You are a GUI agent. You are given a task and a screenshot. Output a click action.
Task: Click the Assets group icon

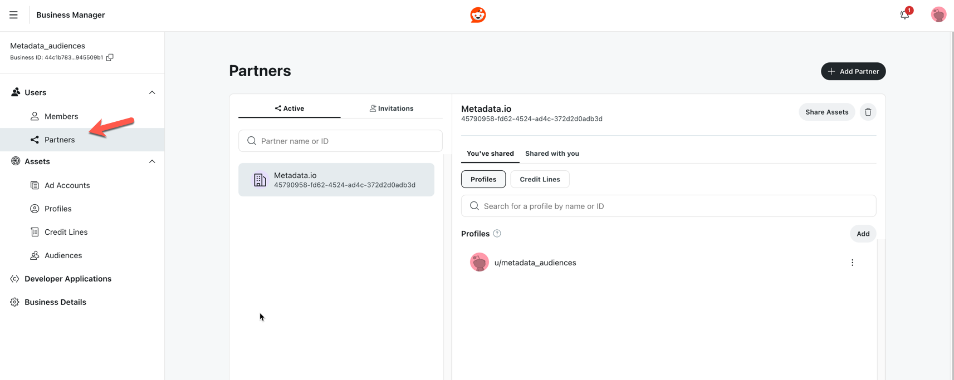(16, 161)
